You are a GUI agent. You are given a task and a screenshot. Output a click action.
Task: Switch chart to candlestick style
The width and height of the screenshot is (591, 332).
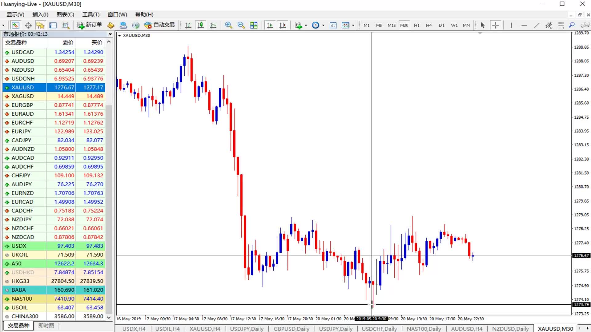(201, 25)
